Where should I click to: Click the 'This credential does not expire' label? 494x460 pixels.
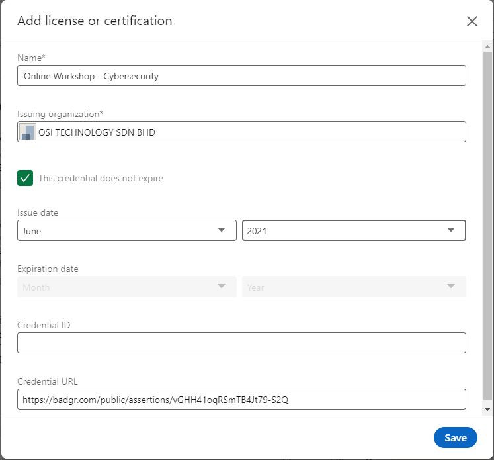pos(101,178)
